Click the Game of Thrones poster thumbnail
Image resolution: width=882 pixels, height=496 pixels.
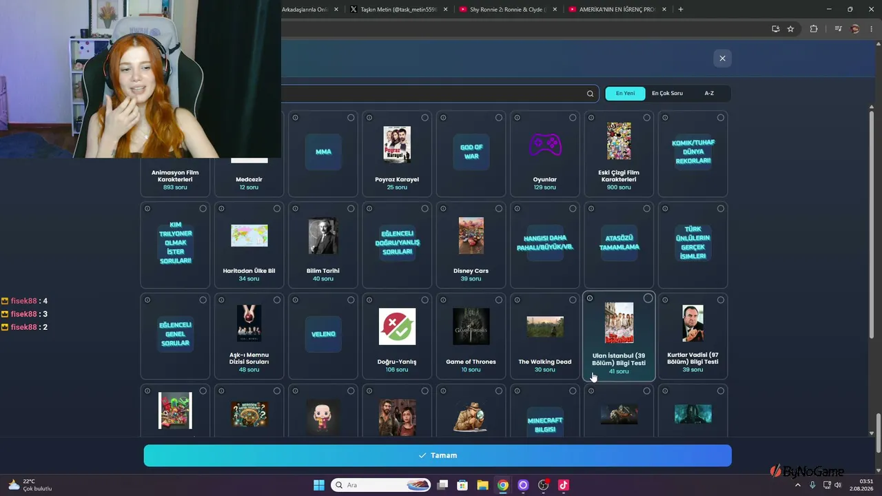tap(471, 326)
